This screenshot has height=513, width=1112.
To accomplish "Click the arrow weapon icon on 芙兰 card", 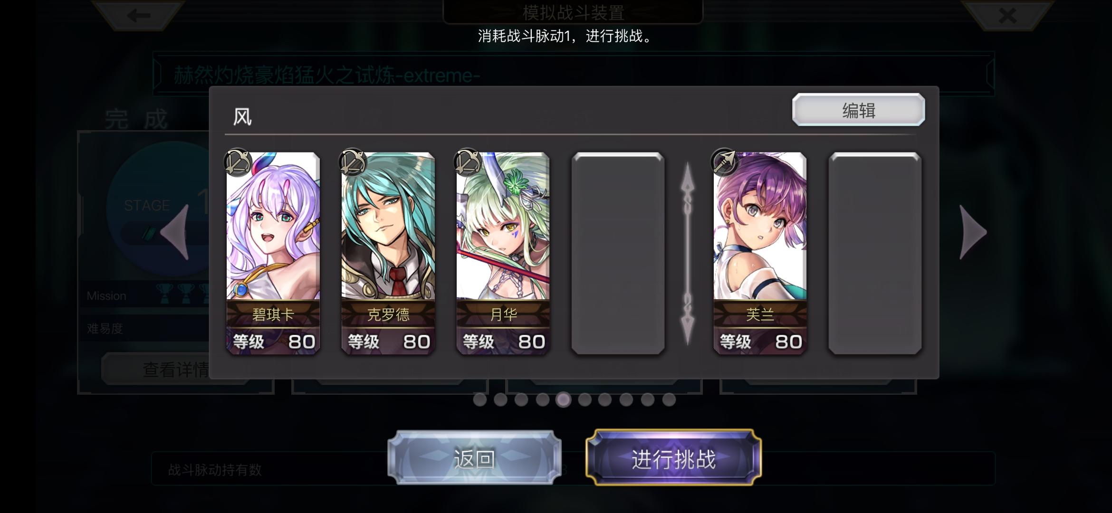I will [x=725, y=162].
